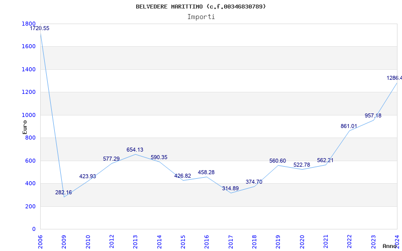Select the 577.29 data label
Viewport: 402px width, 251px height.
tap(111, 159)
